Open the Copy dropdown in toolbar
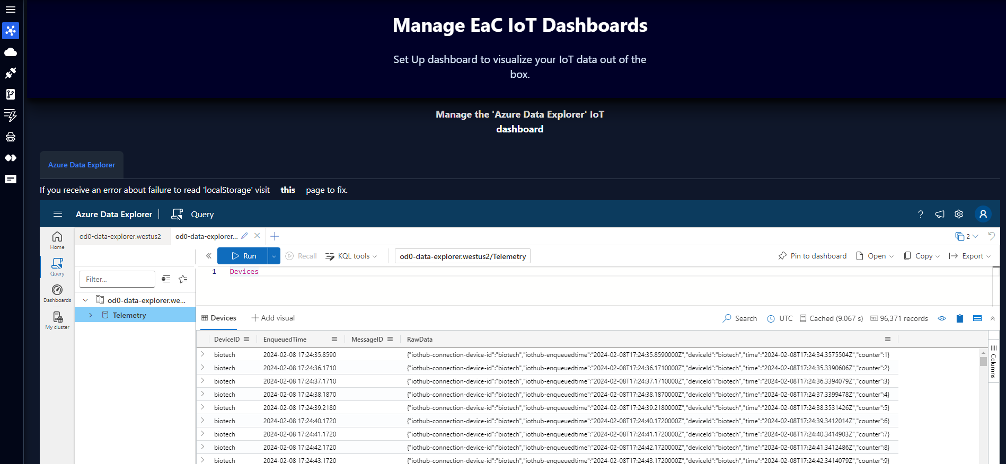 [922, 256]
